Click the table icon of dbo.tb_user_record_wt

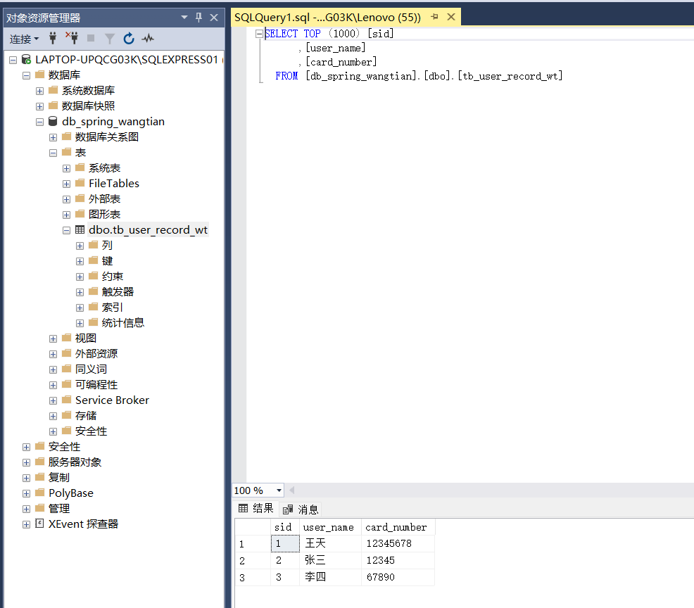tap(80, 229)
